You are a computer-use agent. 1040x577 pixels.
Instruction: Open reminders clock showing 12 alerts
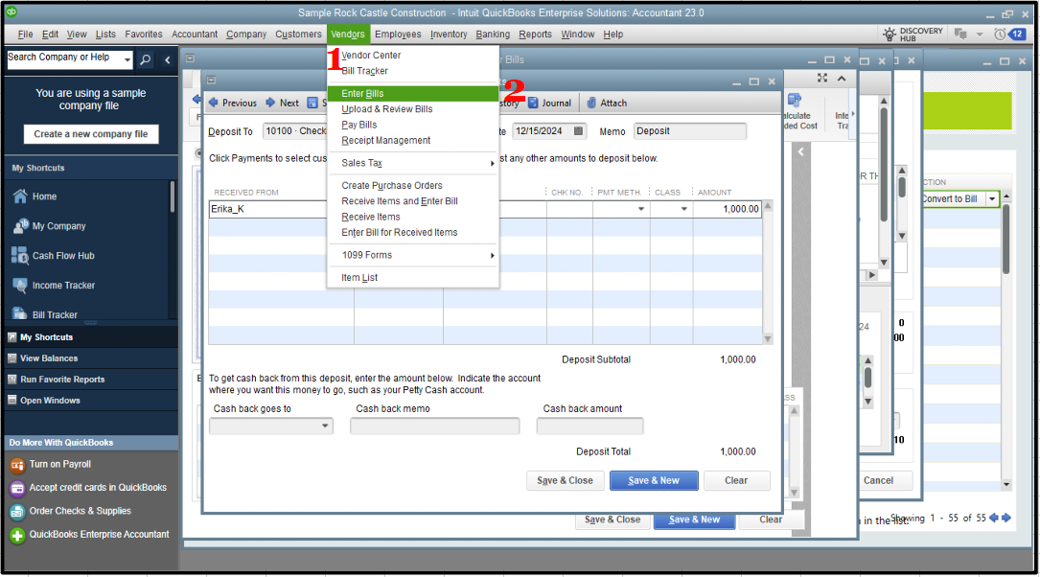tap(1008, 34)
